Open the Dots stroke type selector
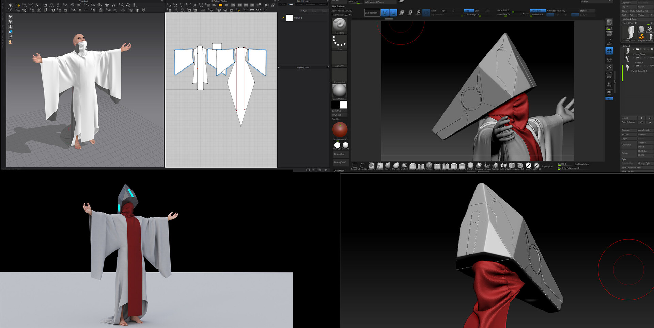 click(339, 43)
